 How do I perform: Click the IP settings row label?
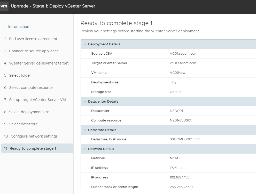(x=100, y=168)
